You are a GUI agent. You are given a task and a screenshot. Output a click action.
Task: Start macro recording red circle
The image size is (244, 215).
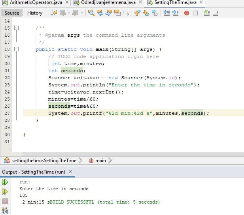tap(187, 13)
